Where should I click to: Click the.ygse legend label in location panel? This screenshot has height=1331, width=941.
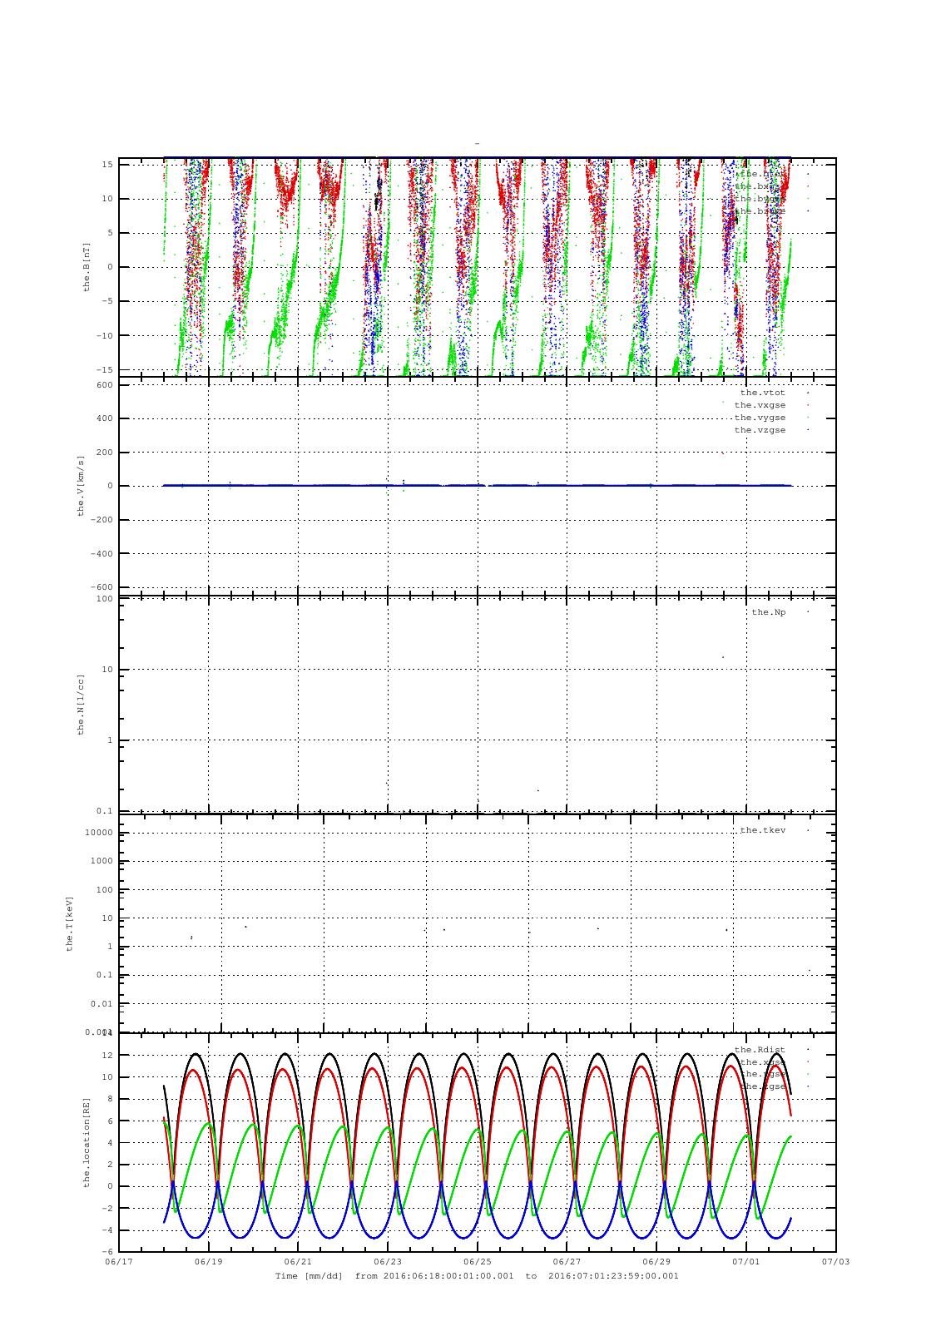point(762,1074)
